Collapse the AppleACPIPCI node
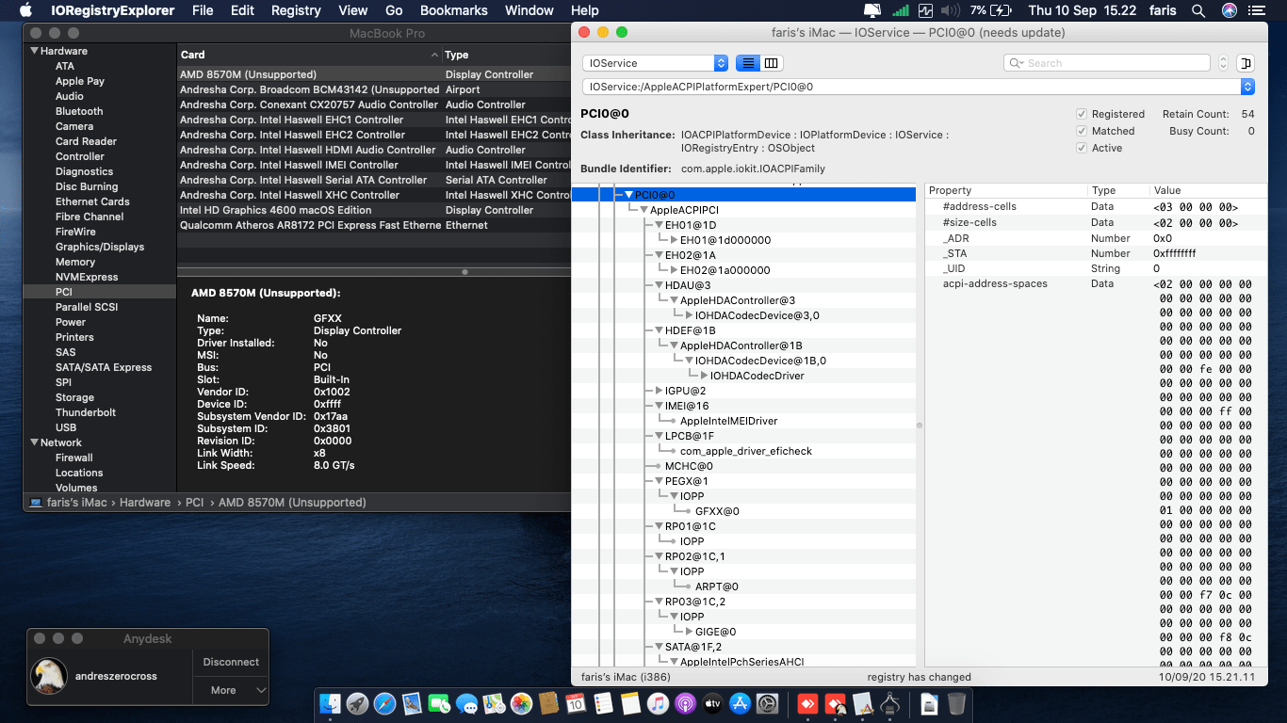 click(x=643, y=210)
